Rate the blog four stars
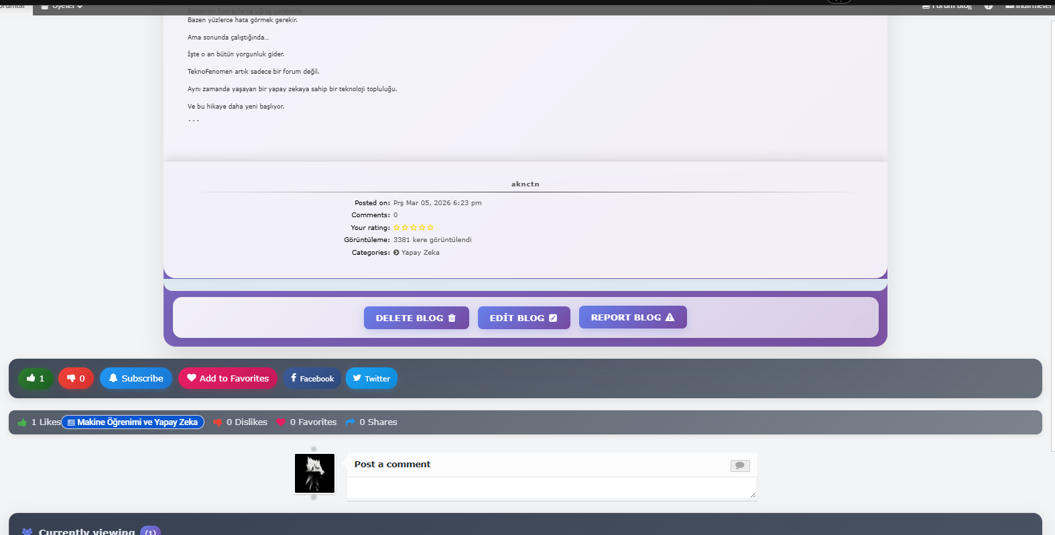 point(422,228)
